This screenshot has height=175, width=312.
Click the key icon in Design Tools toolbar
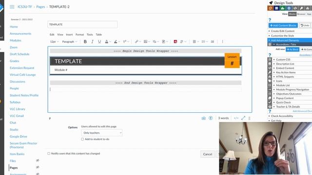[301, 8]
